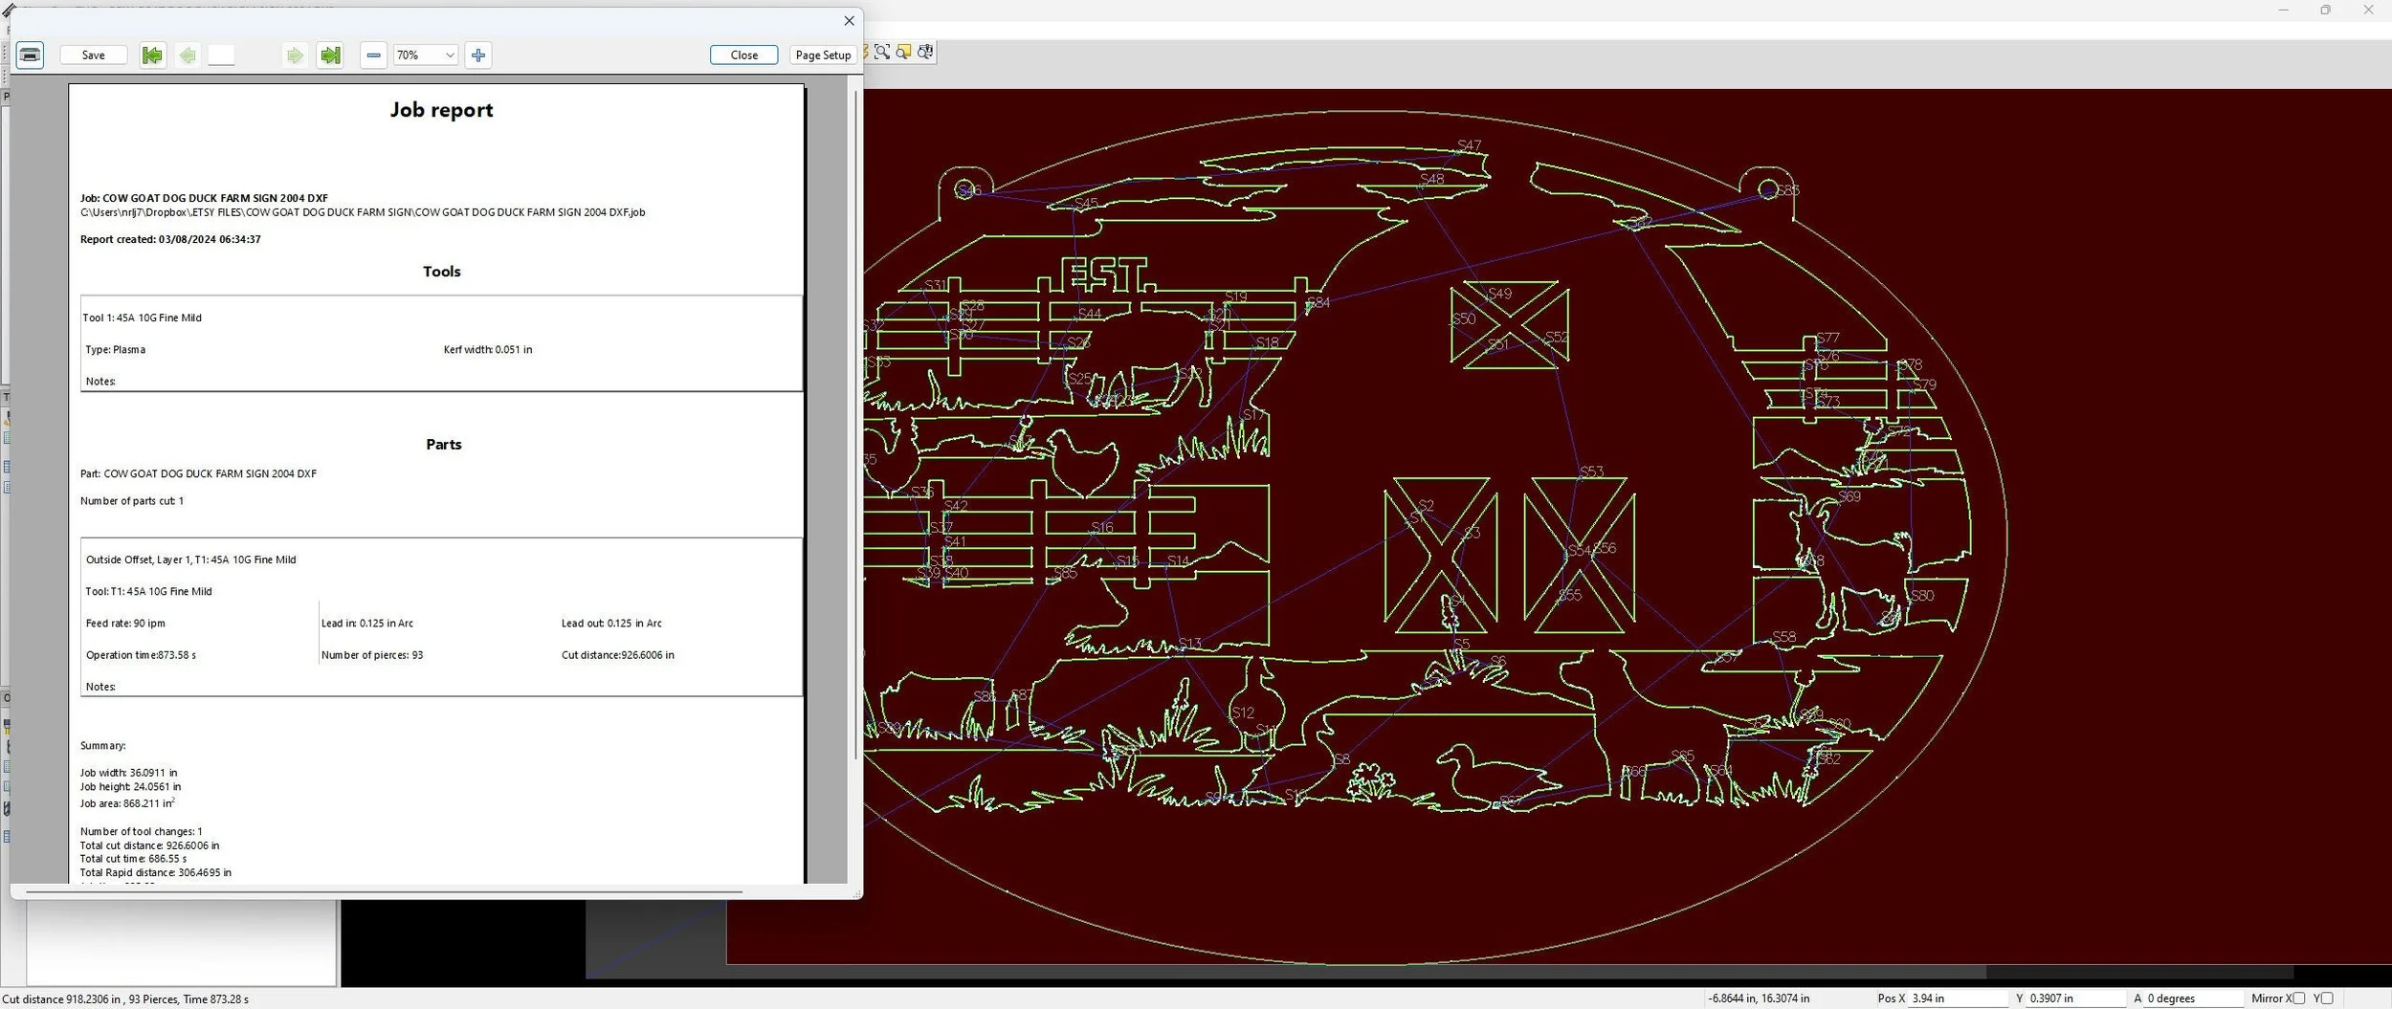Click the text 'Job height: 24.0561 in'
The image size is (2392, 1009).
130,786
